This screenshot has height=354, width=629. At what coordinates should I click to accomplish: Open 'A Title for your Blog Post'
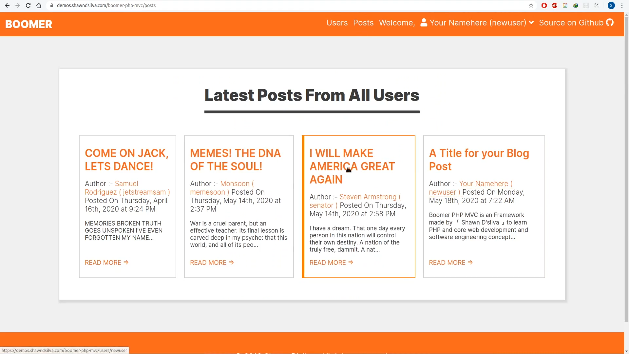click(479, 160)
